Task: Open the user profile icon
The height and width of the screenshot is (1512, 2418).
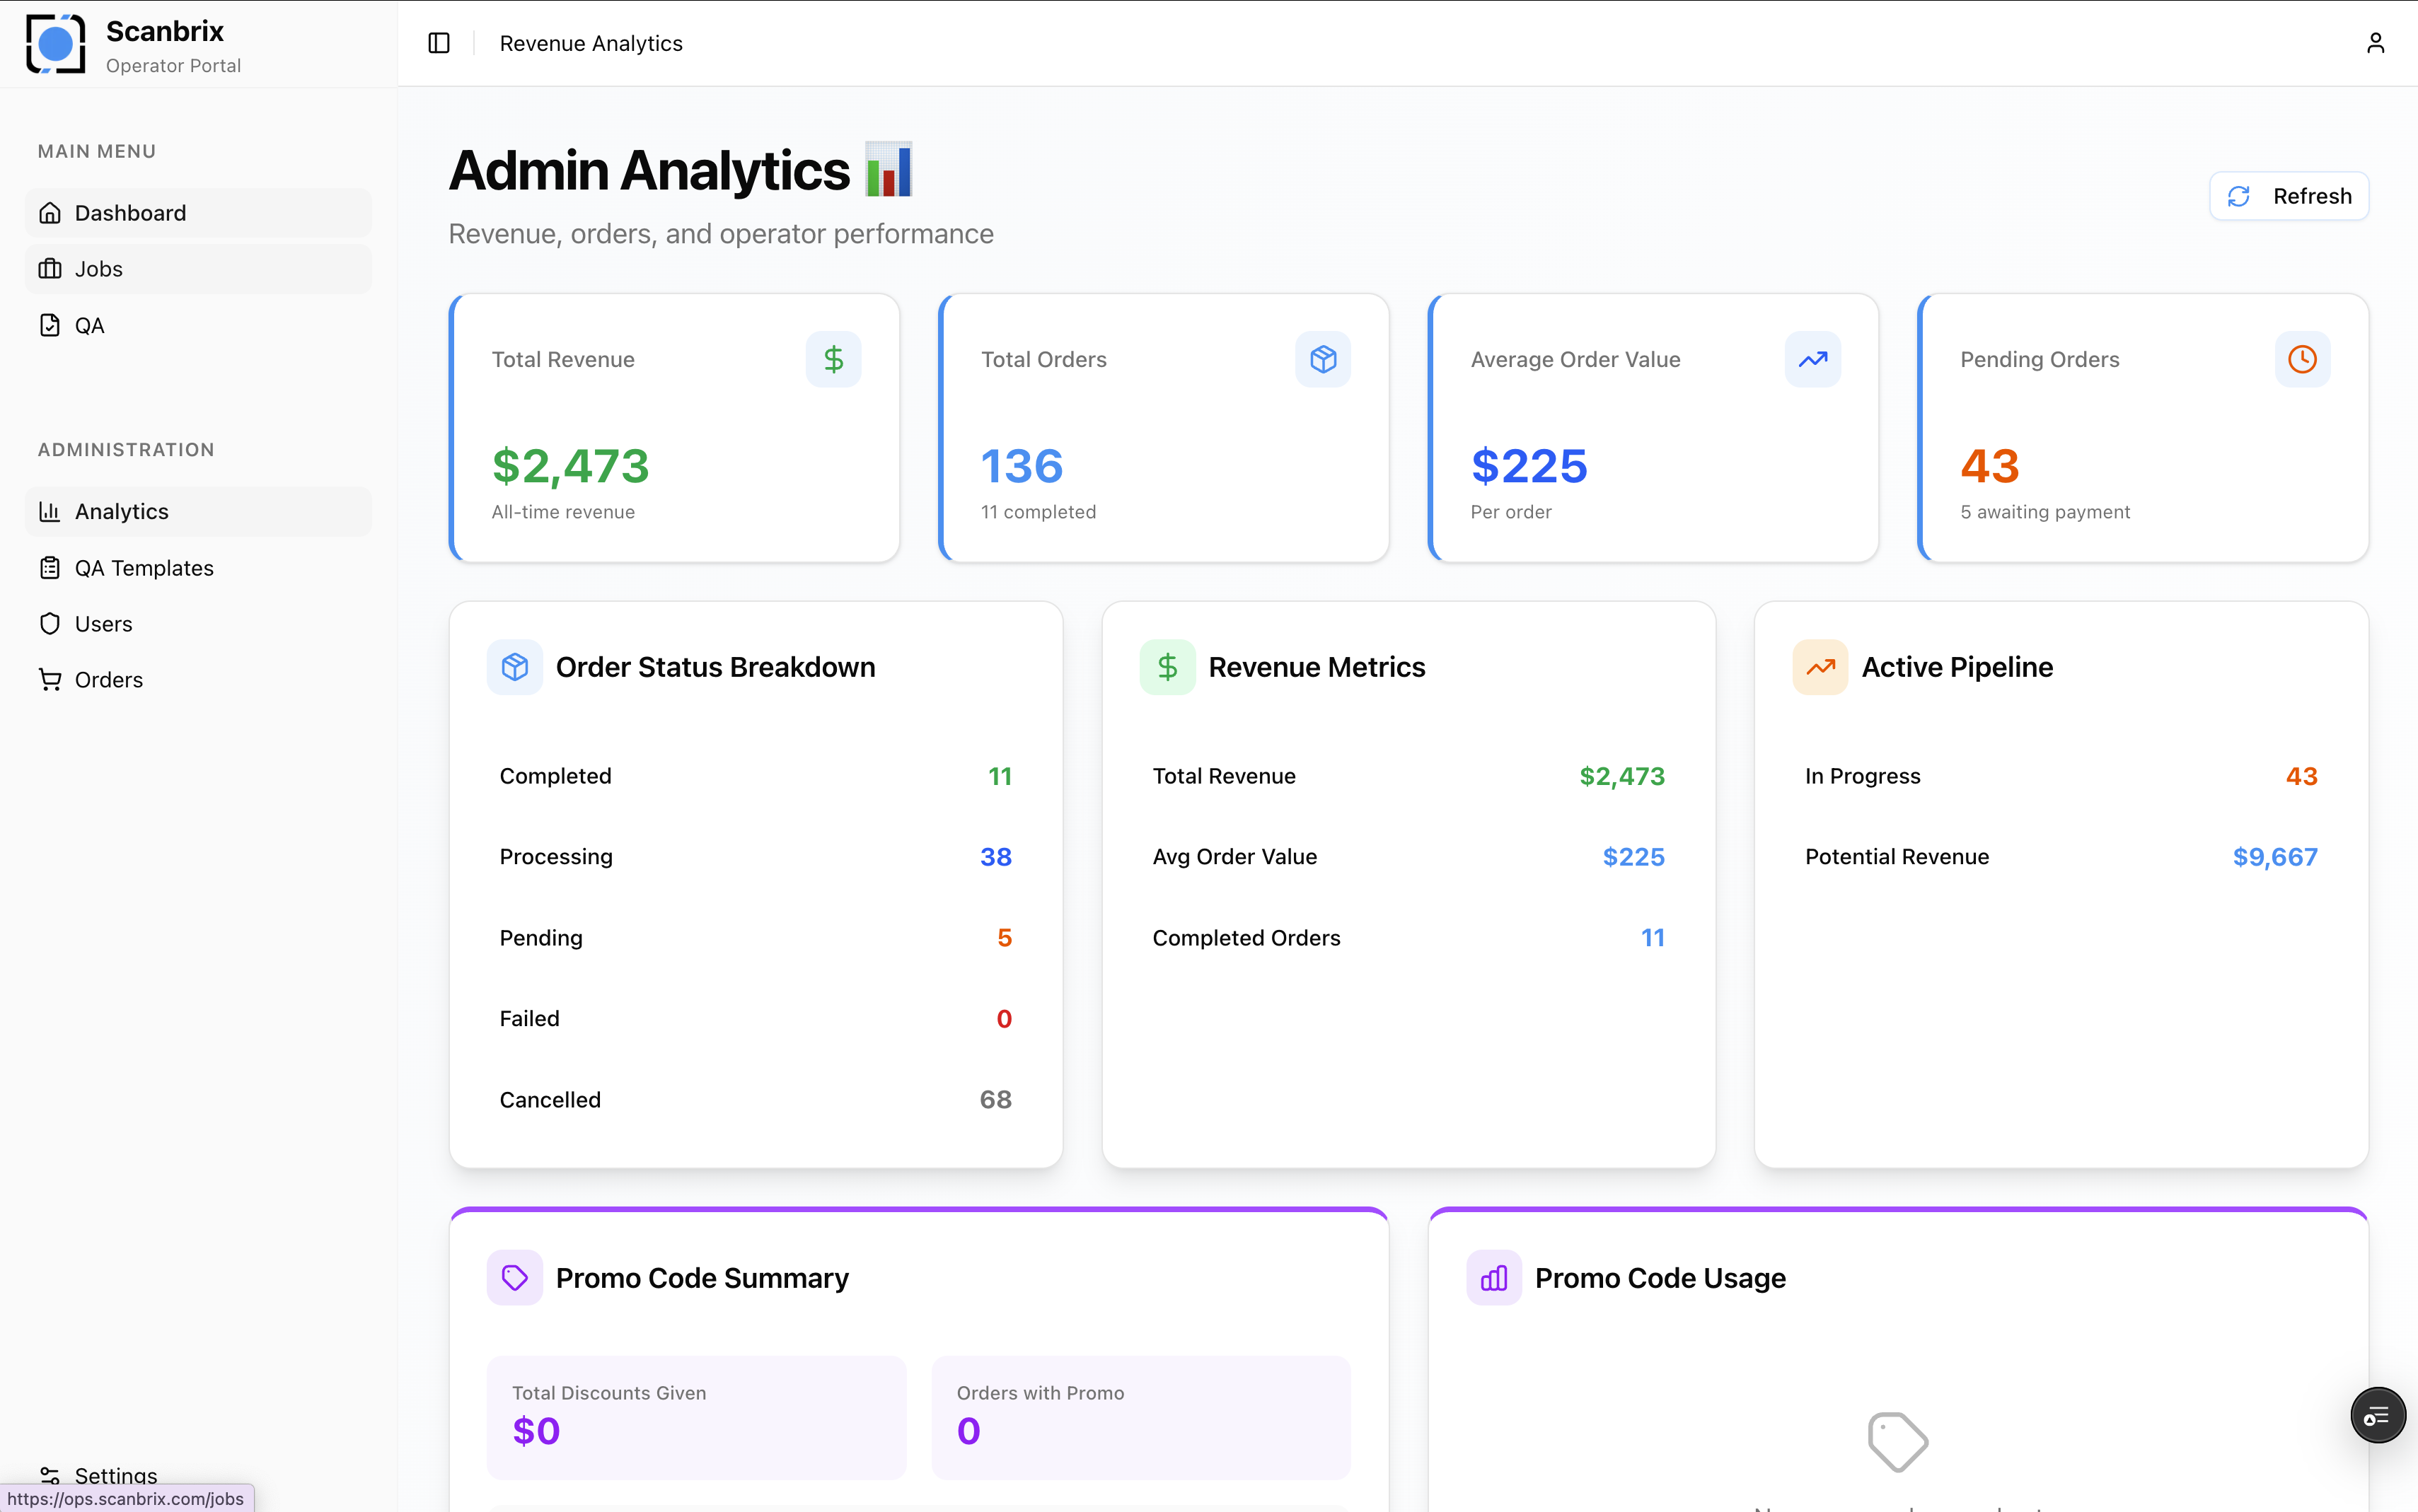Action: coord(2375,42)
